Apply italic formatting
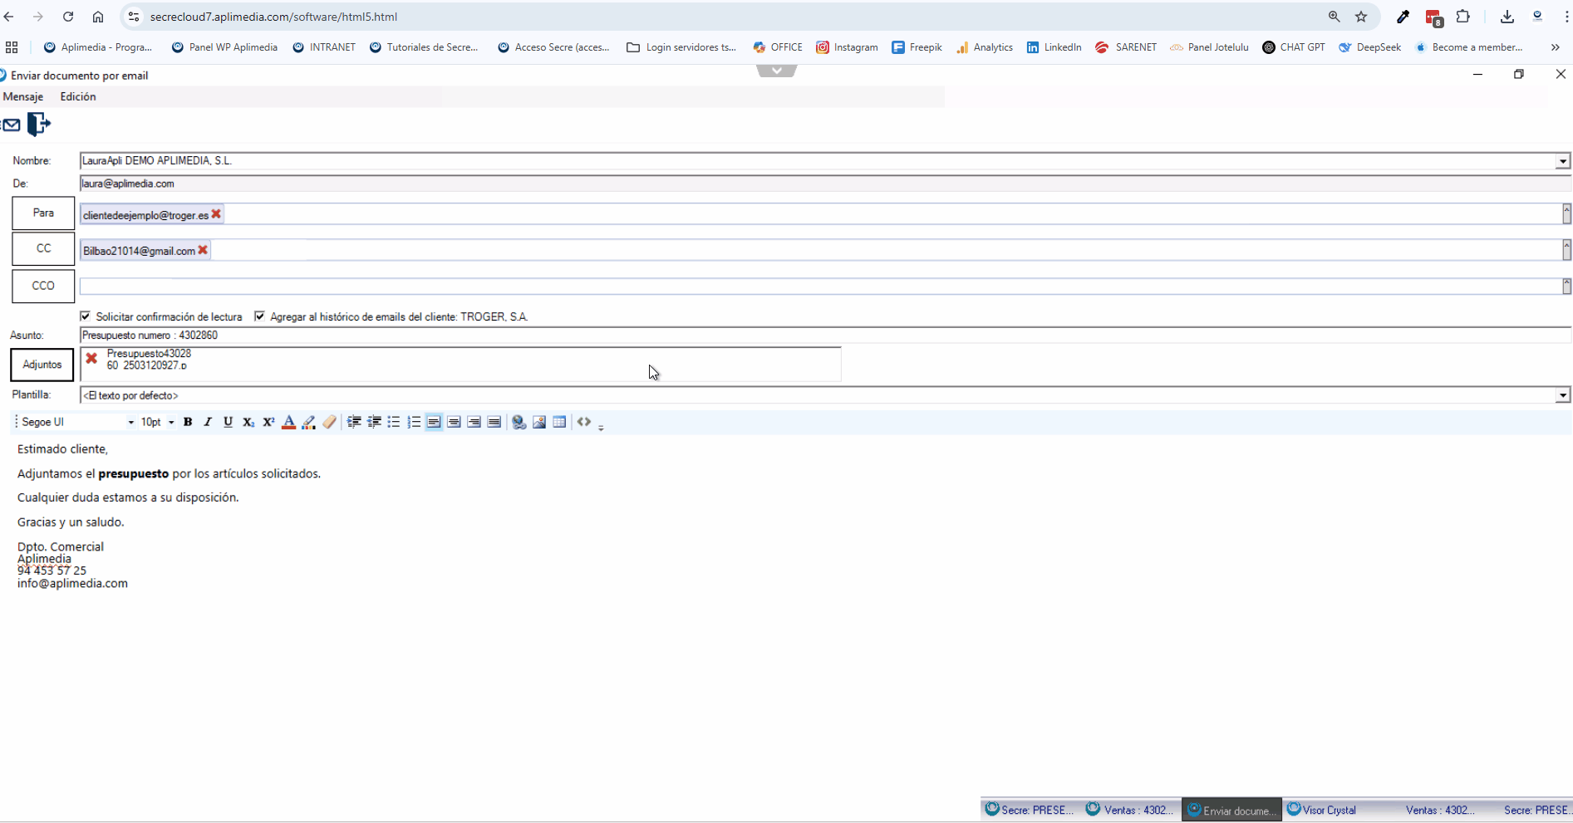The image size is (1573, 823). coord(208,422)
